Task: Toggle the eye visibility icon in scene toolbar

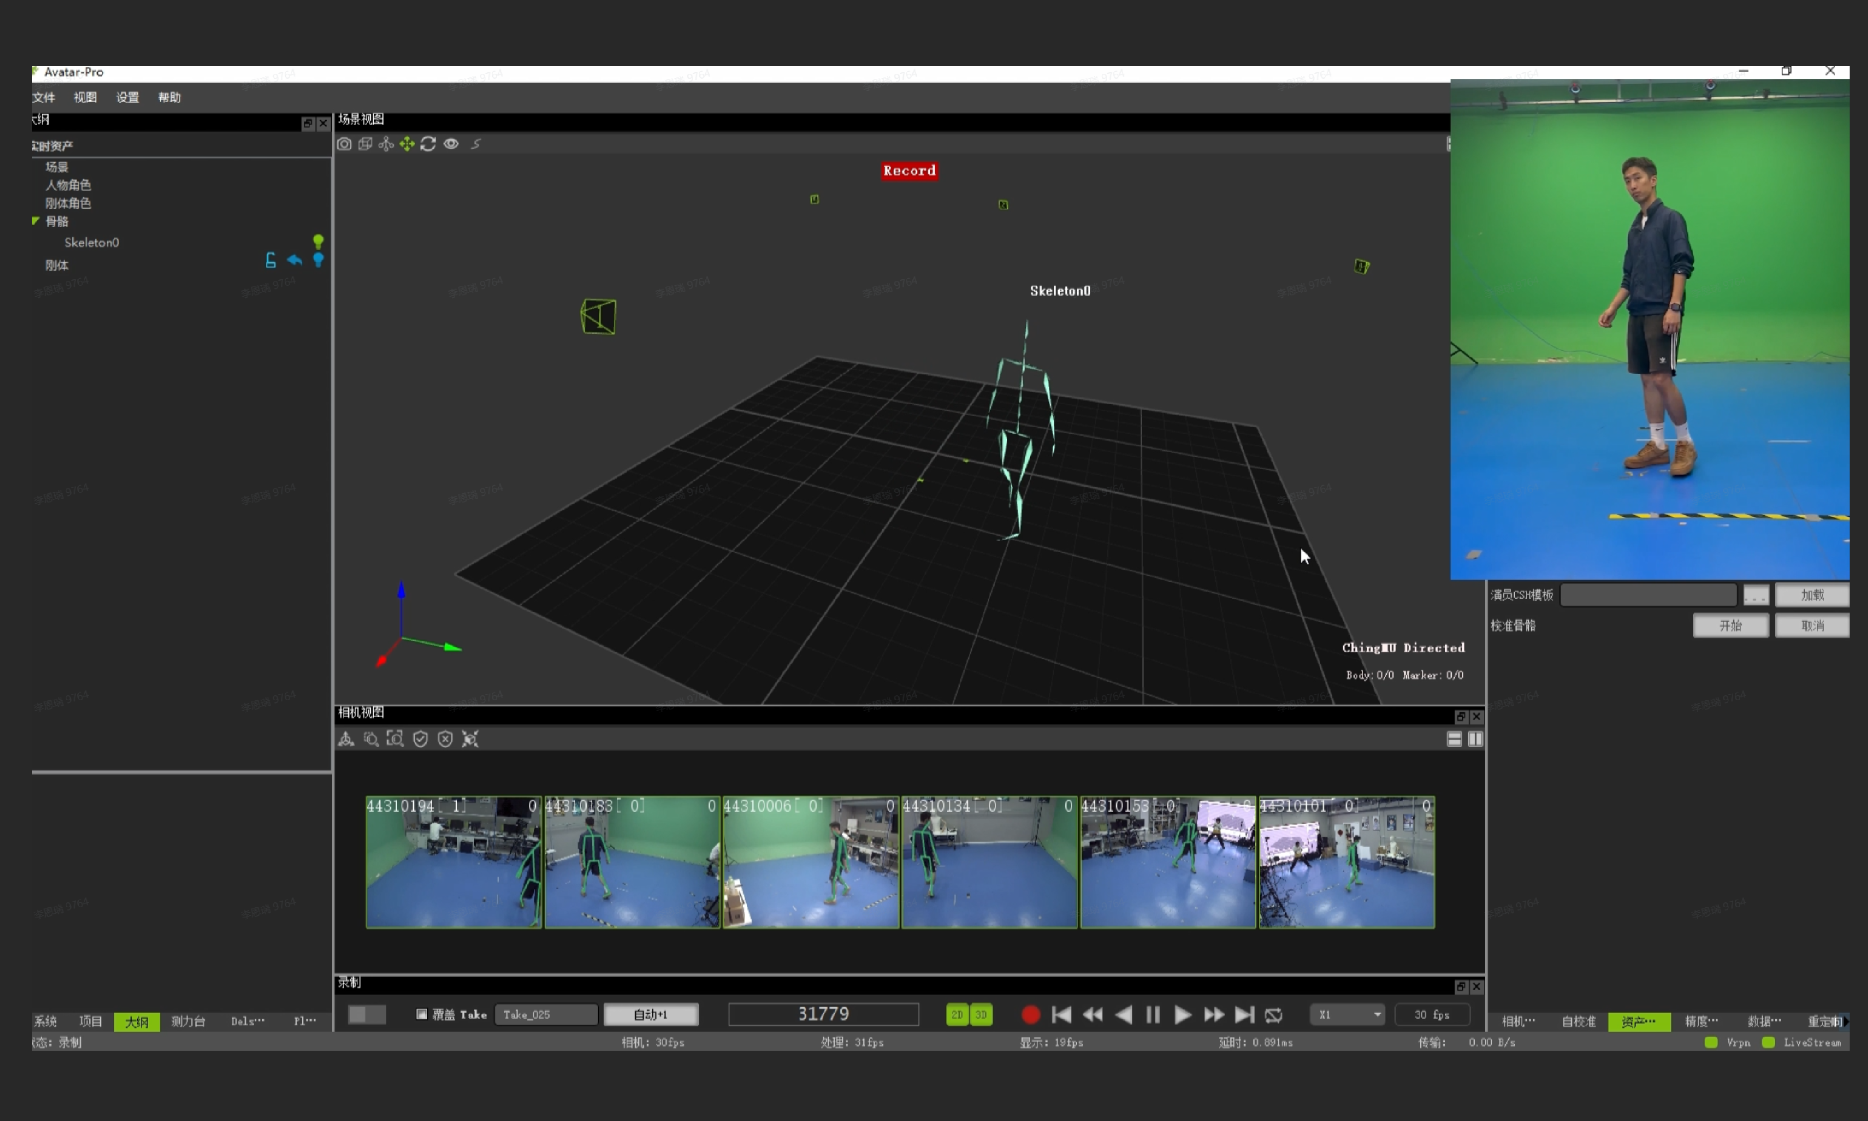Action: pos(451,143)
